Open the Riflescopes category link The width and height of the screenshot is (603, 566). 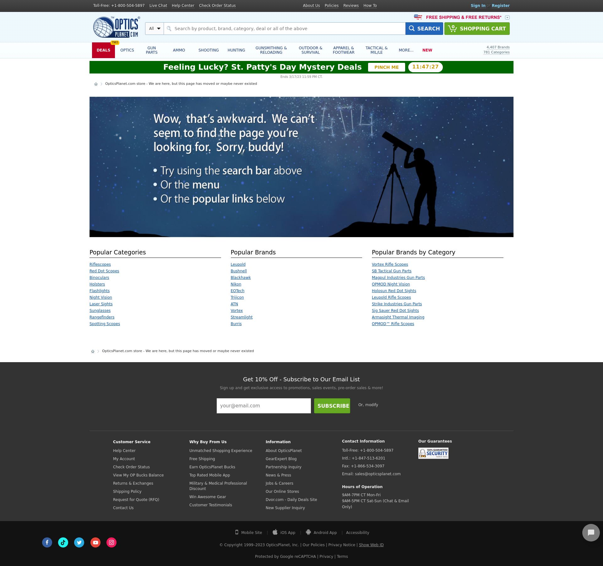[100, 264]
